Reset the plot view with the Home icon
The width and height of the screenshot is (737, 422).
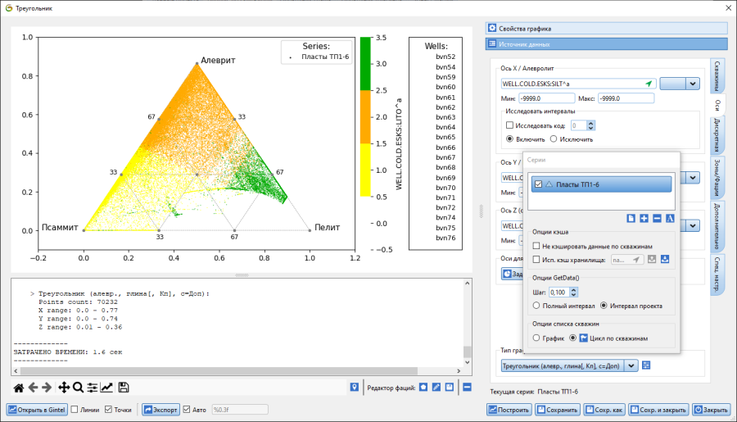click(x=19, y=388)
